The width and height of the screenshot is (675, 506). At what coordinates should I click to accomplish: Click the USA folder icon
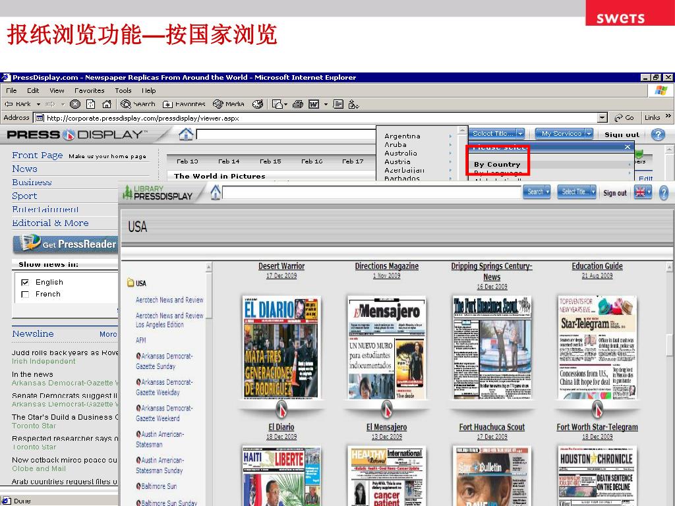[x=131, y=283]
